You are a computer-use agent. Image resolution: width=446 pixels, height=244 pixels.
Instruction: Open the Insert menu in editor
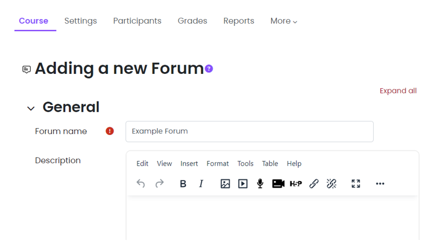[x=189, y=163]
